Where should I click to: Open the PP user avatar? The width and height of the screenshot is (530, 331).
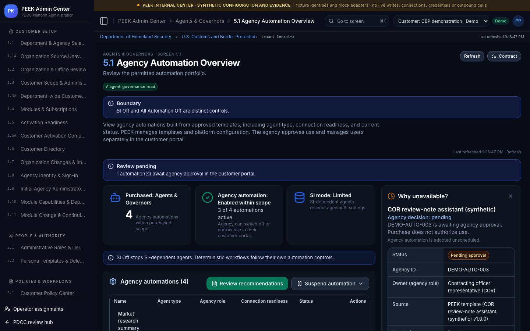click(518, 21)
